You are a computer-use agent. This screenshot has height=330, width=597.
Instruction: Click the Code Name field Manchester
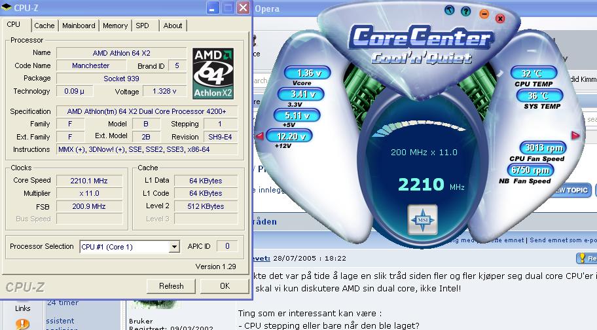click(x=90, y=65)
